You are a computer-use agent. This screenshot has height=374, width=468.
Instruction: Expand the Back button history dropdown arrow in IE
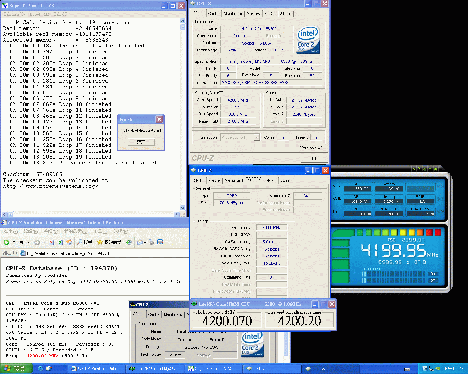click(29, 242)
